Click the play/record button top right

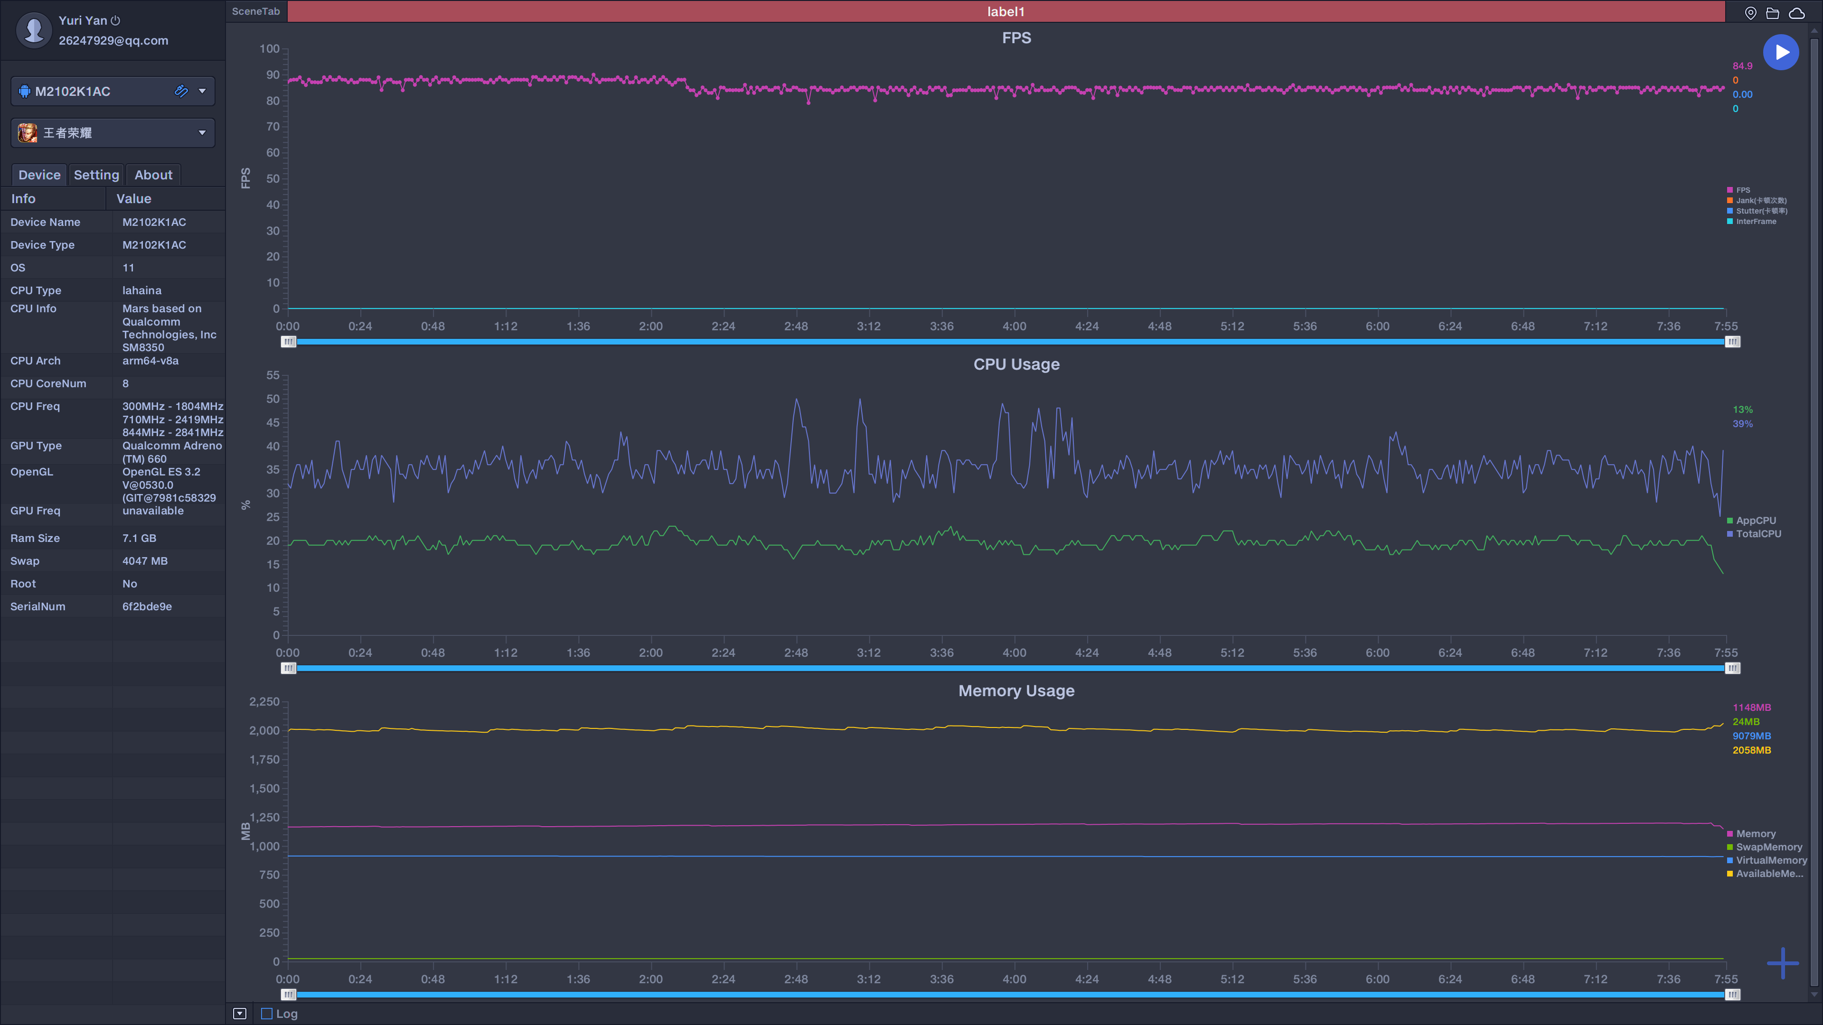click(x=1780, y=51)
